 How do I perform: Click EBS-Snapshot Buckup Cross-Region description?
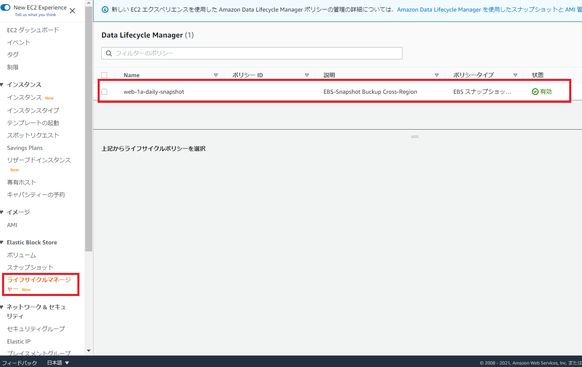(x=370, y=92)
